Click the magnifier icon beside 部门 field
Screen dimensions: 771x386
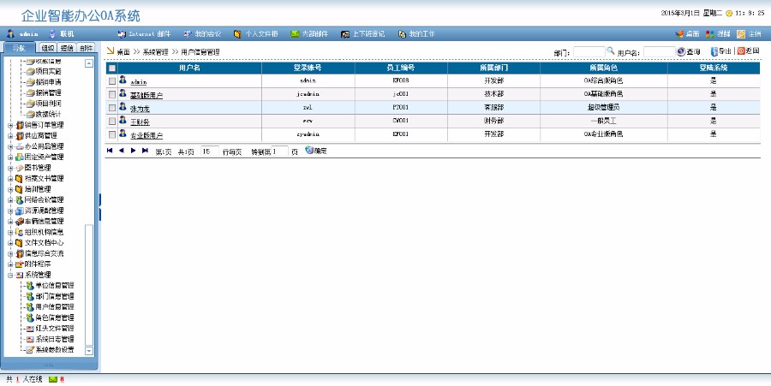[611, 52]
